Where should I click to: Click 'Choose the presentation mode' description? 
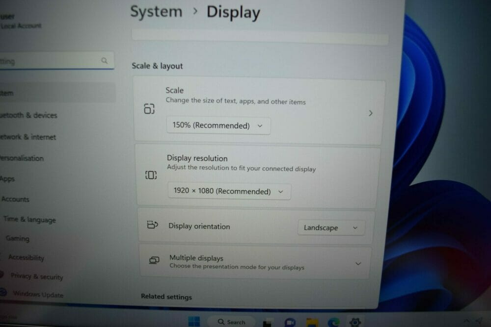[237, 267]
